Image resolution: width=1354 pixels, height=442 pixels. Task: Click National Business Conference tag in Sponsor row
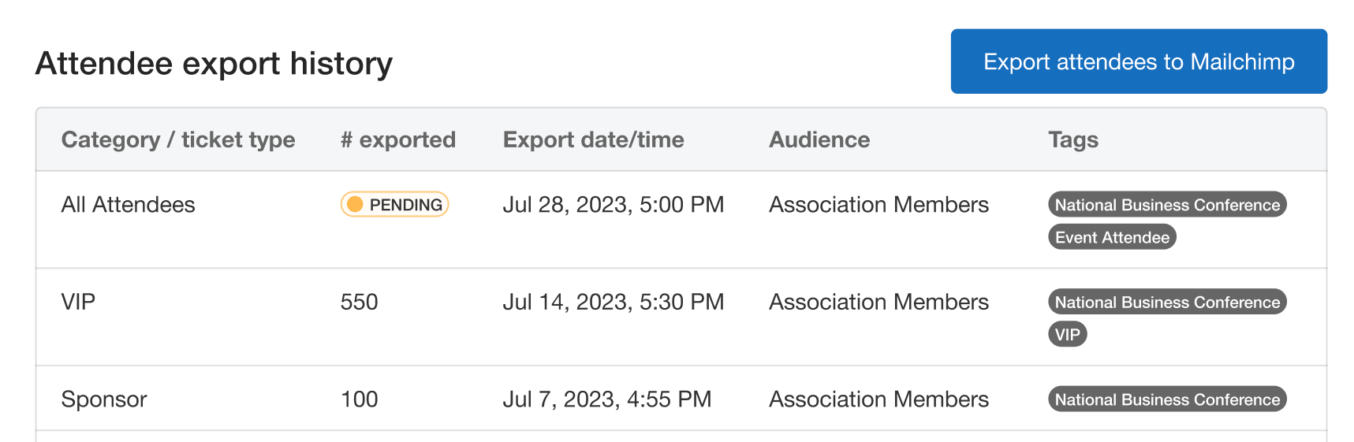point(1166,399)
